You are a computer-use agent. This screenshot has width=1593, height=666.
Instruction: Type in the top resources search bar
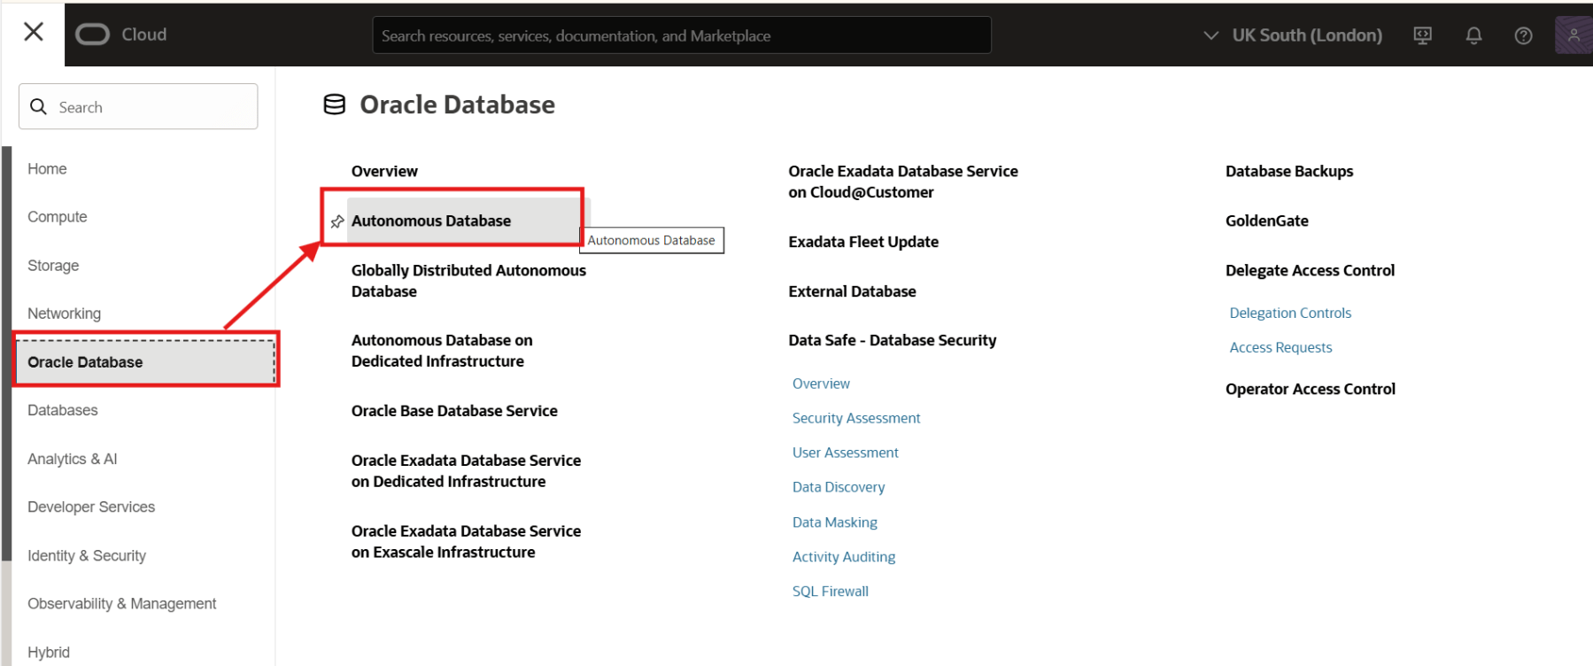point(680,35)
